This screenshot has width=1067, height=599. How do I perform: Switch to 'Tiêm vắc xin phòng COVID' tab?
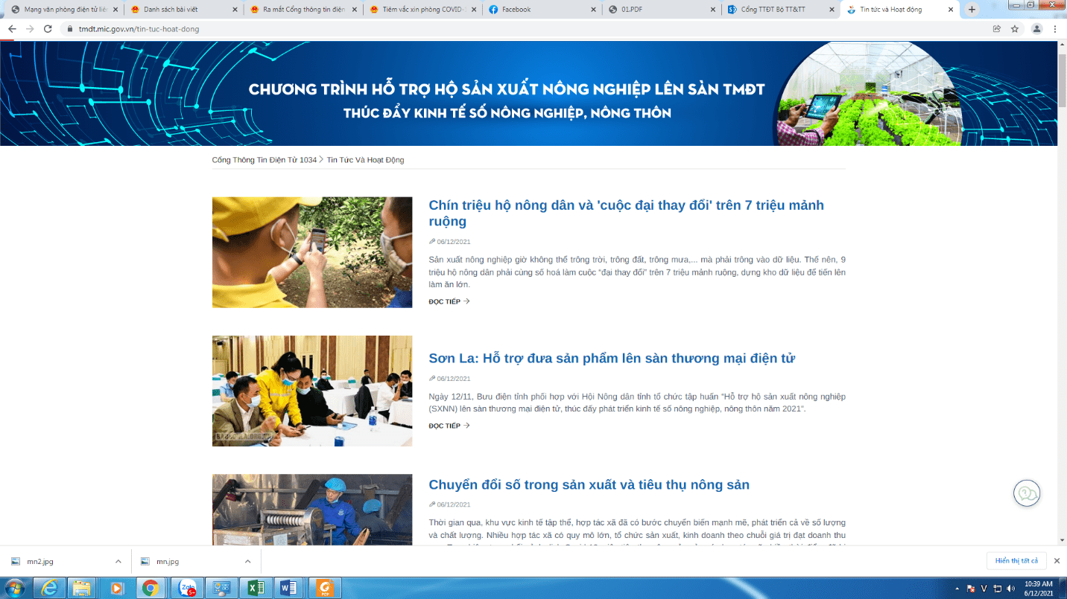[422, 10]
